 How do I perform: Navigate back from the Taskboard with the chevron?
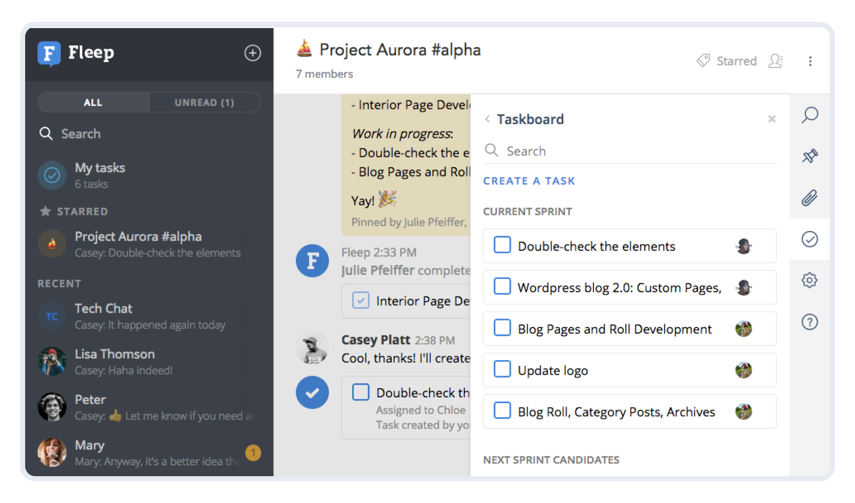coord(487,119)
